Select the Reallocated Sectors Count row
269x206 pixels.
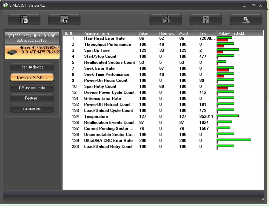(x=163, y=62)
